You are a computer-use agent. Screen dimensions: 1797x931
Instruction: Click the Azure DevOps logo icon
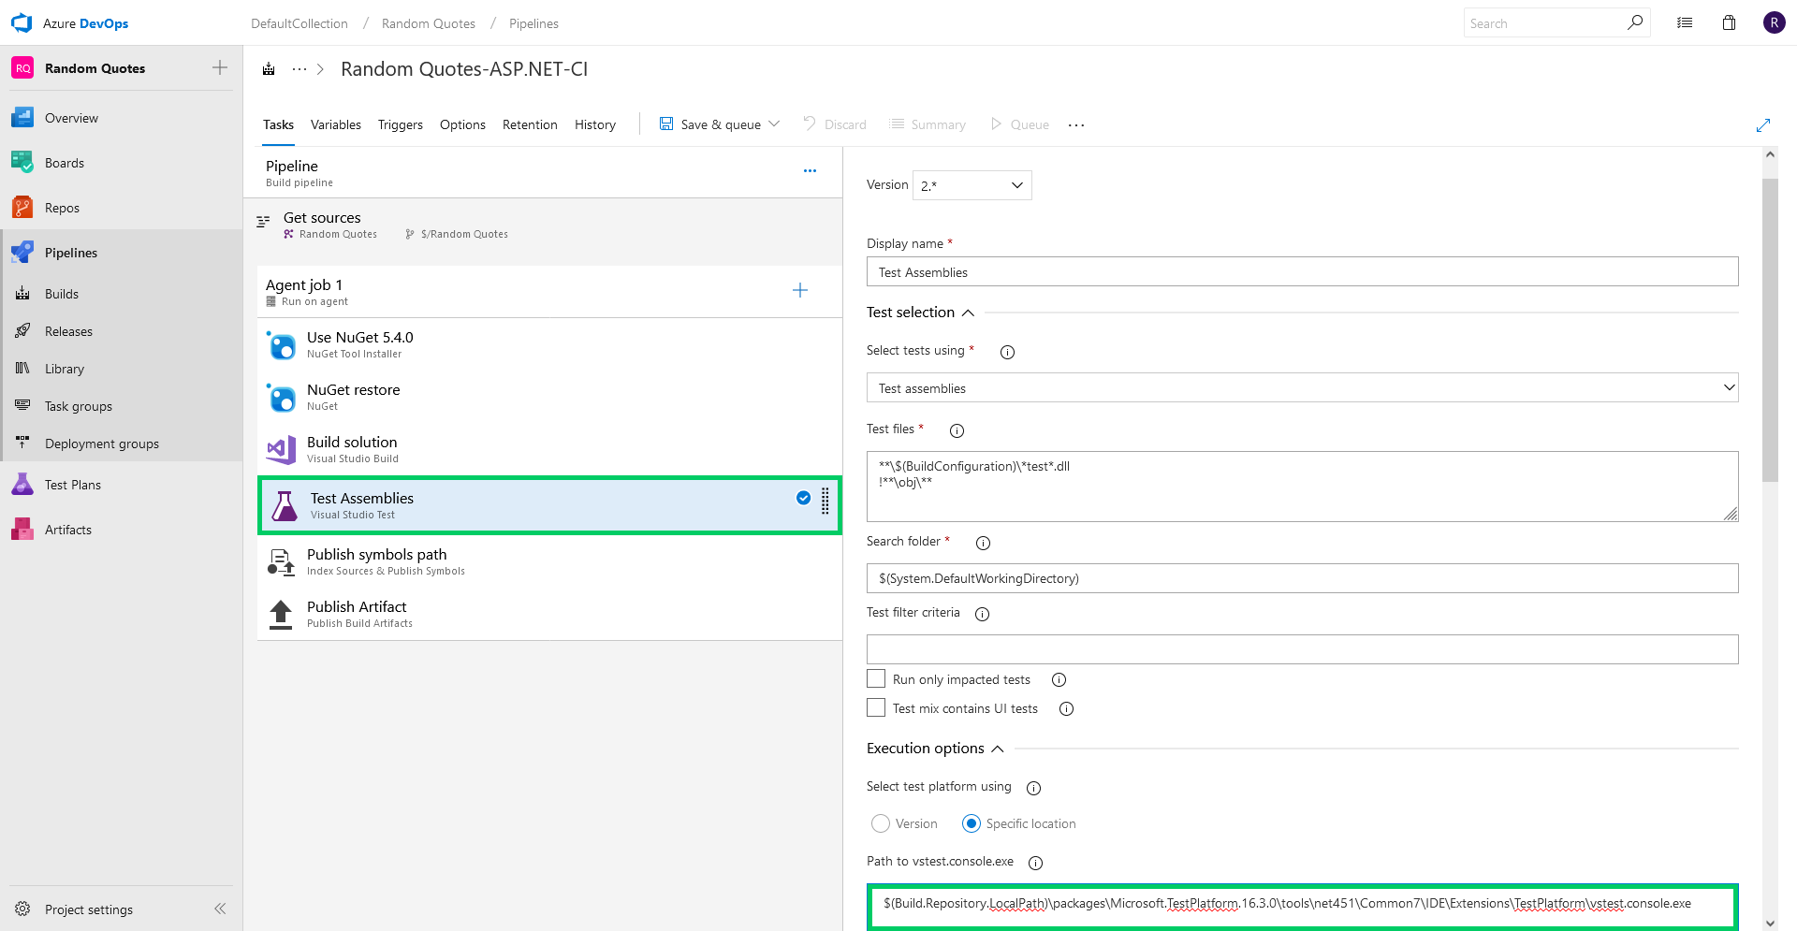(22, 23)
